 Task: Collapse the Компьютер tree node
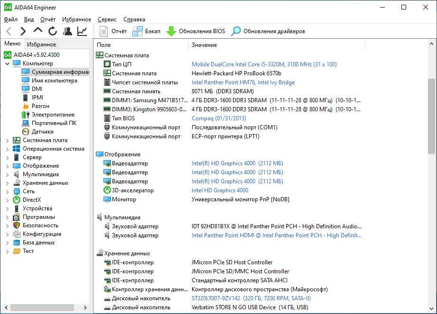8,63
